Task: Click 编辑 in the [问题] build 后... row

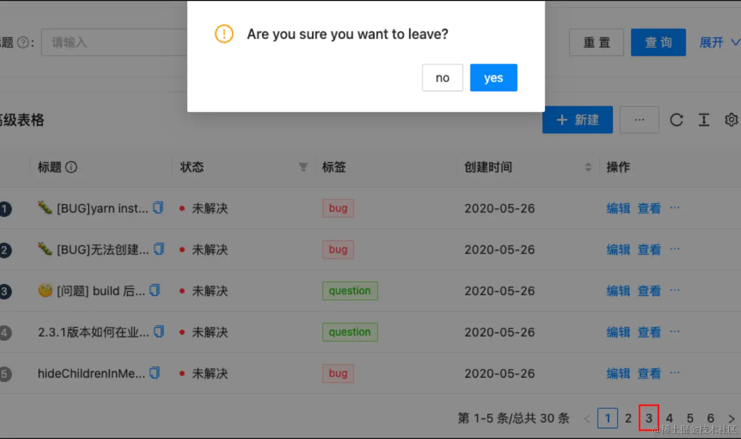Action: tap(618, 291)
